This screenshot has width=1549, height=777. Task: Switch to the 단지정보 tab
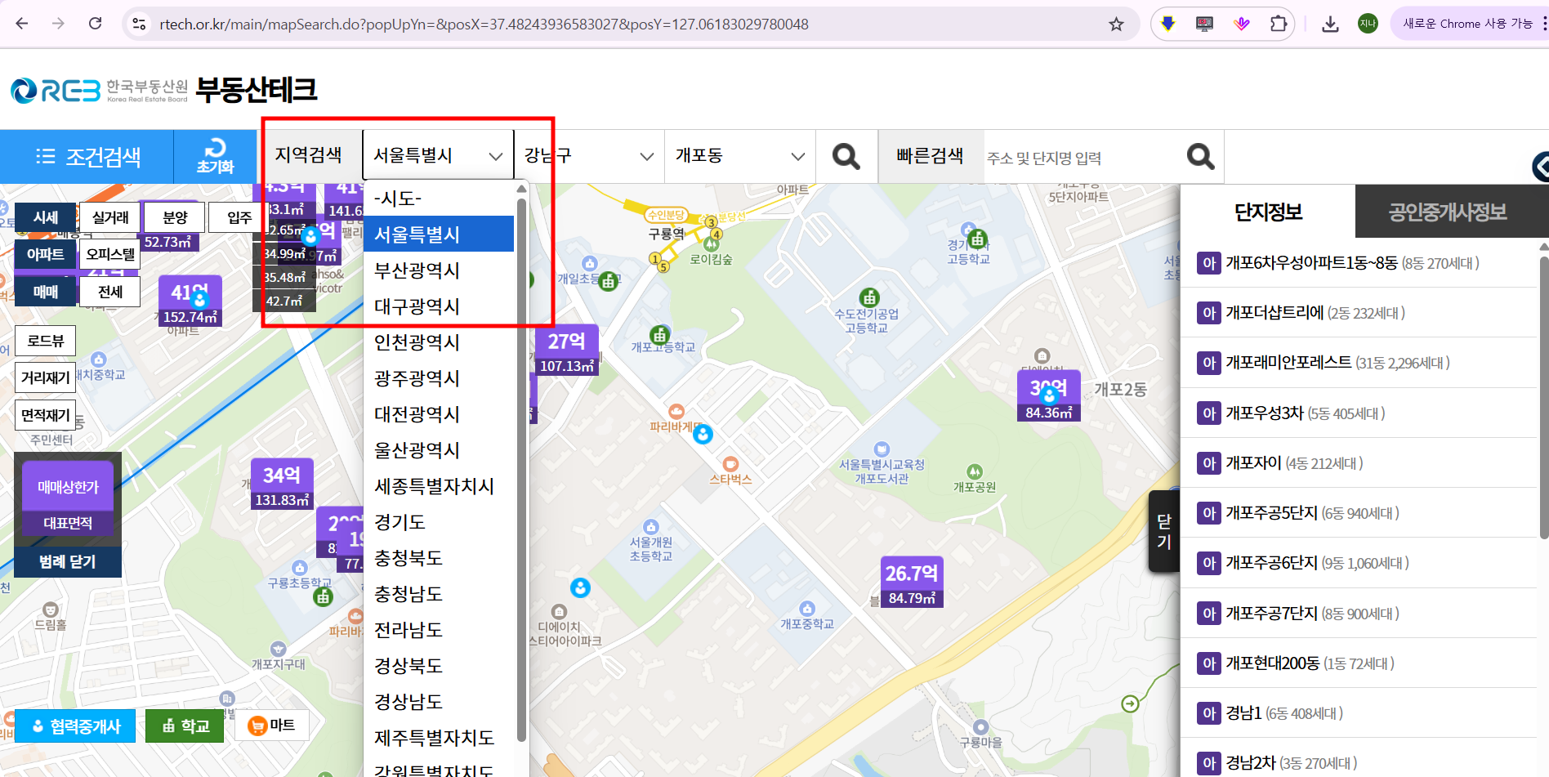click(1268, 212)
